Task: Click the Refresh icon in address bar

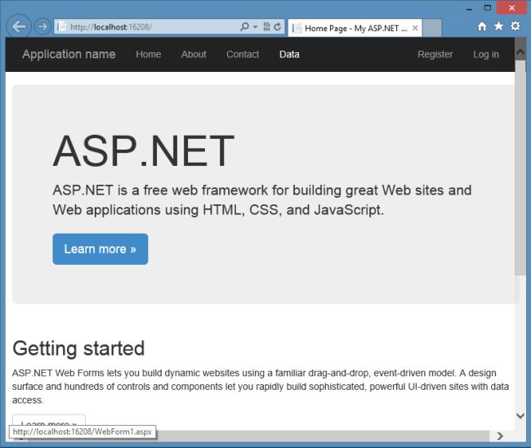Action: click(x=278, y=26)
